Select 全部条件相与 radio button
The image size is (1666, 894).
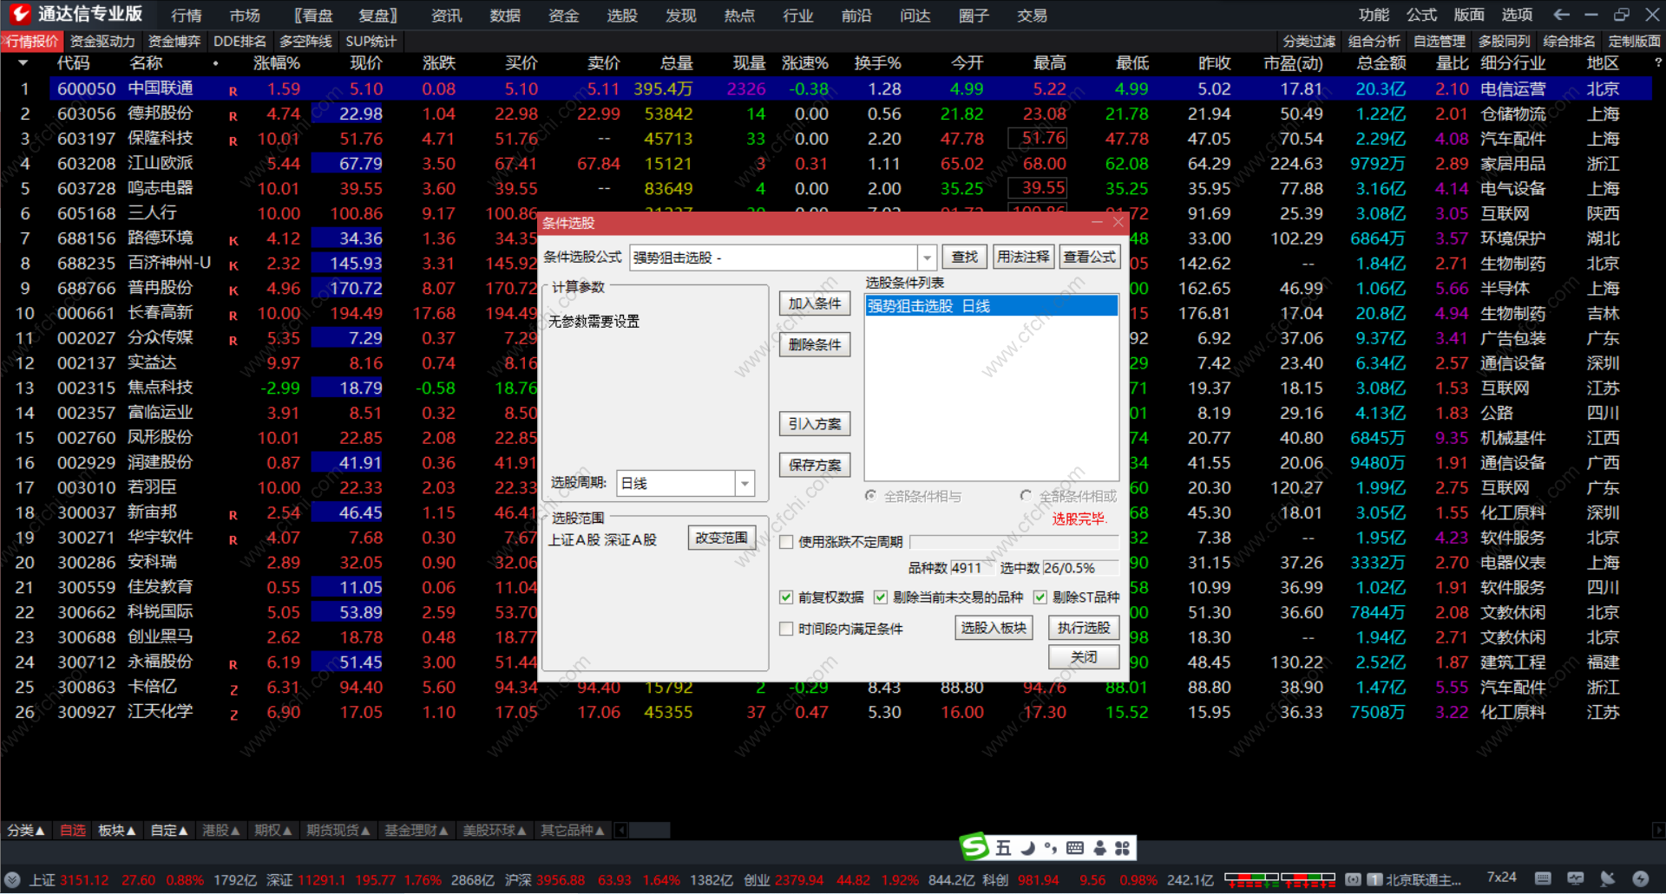(x=870, y=496)
